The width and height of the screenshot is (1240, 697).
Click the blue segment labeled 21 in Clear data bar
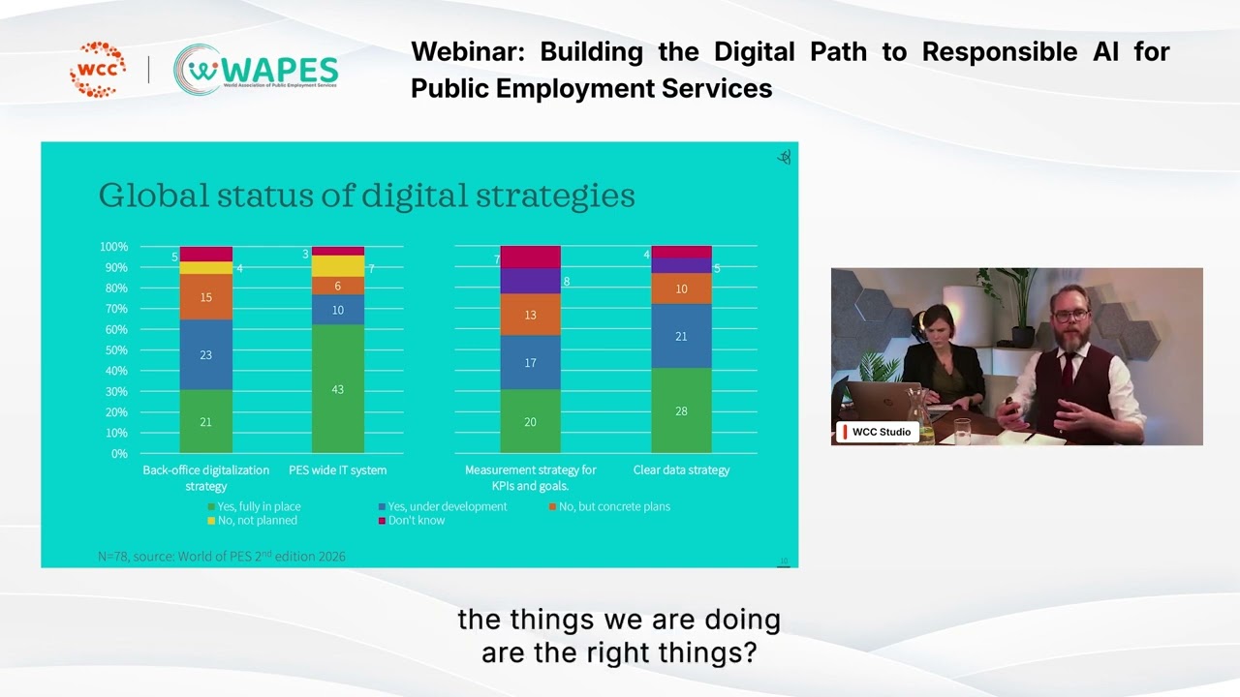click(x=681, y=336)
